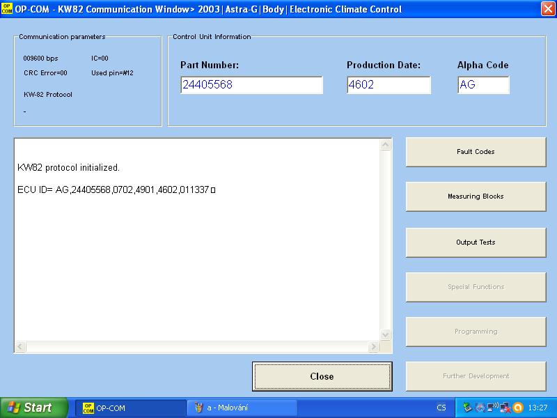Click the CS keyboard language indicator
This screenshot has width=557, height=418.
441,408
